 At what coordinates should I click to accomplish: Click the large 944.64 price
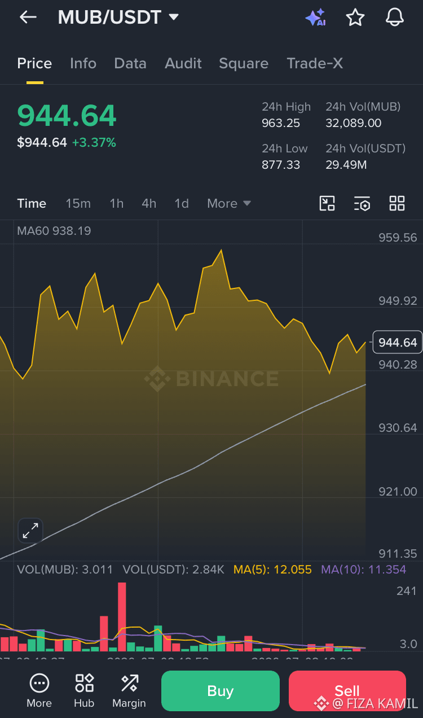coord(67,115)
